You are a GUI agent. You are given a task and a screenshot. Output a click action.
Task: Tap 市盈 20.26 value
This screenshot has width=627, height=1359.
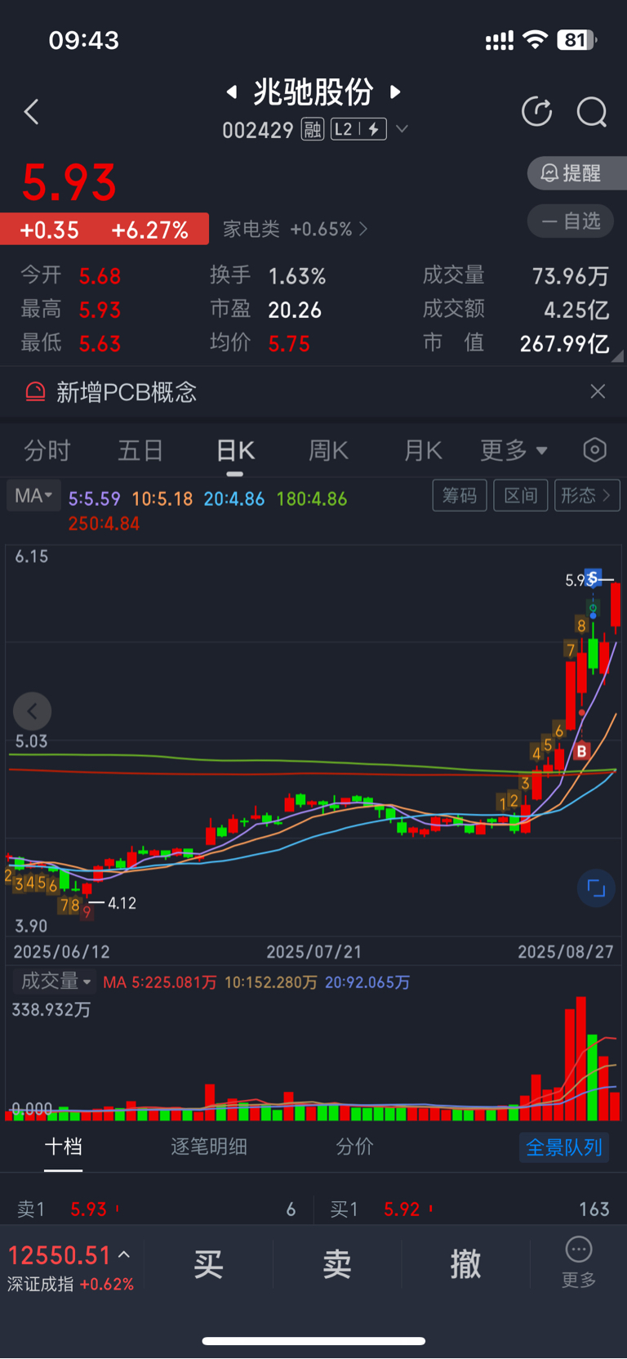pos(295,310)
